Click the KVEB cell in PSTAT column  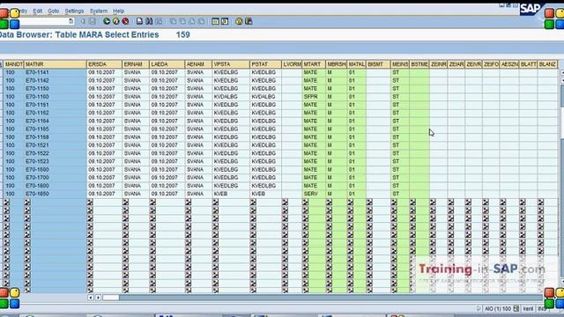click(x=265, y=194)
